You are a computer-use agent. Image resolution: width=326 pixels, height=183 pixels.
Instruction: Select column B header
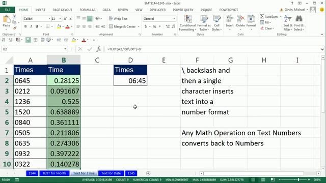pyautogui.click(x=64, y=60)
